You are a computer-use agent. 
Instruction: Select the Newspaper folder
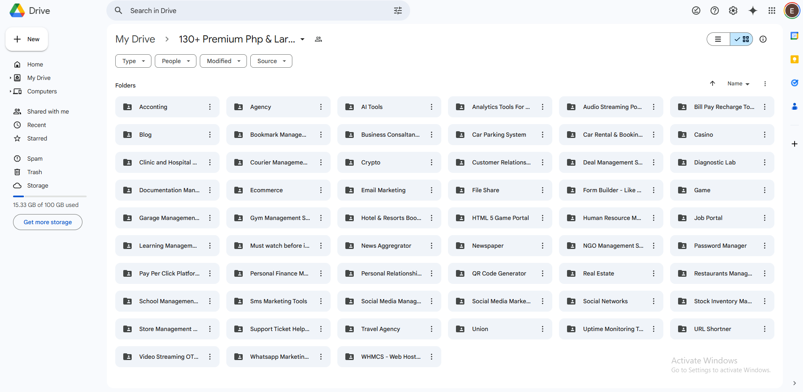coord(500,246)
